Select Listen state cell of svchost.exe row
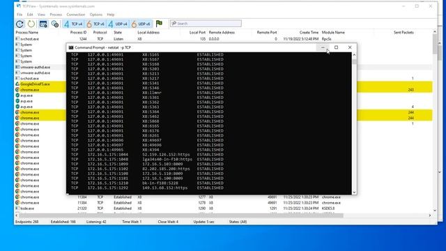Screen dimensions: 446x251 118,39
